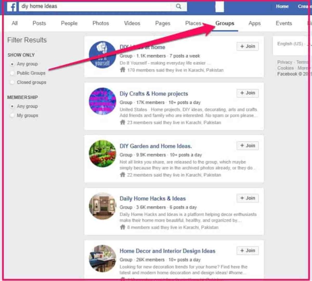
Task: Select Any group under Membership
Action: click(x=12, y=106)
